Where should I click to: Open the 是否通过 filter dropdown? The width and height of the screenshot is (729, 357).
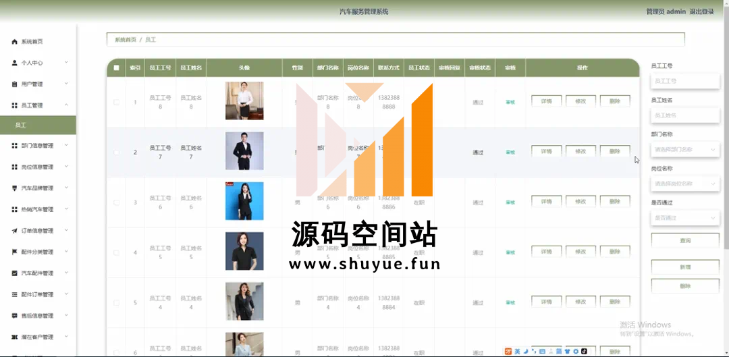click(685, 217)
